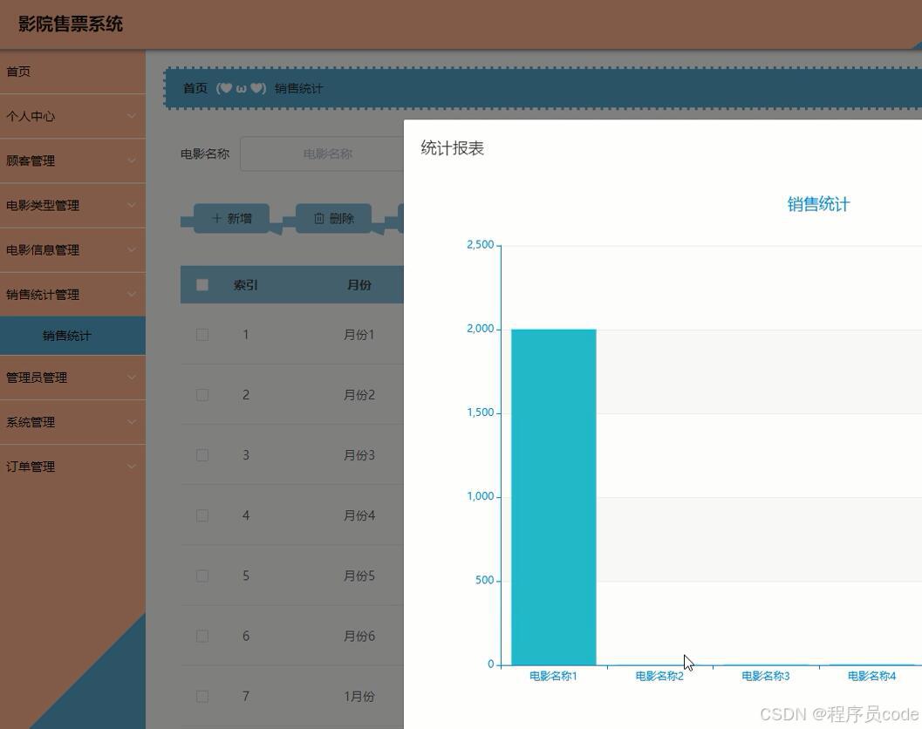Expand the 系统管理 sidebar menu
Image resolution: width=922 pixels, height=729 pixels.
[72, 422]
